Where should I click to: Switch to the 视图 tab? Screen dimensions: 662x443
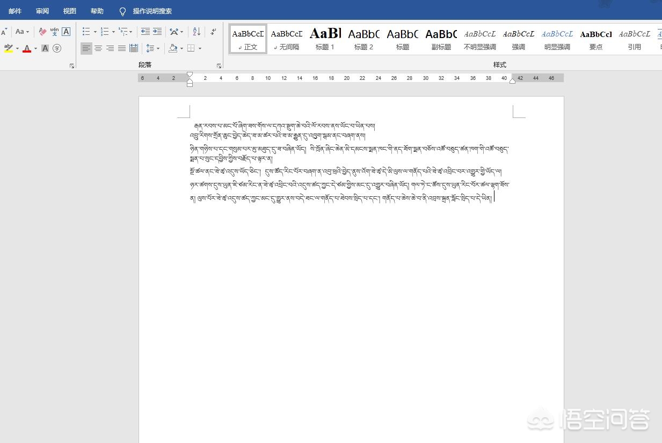[x=70, y=11]
